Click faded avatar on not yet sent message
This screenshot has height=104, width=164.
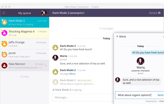[x=55, y=82]
